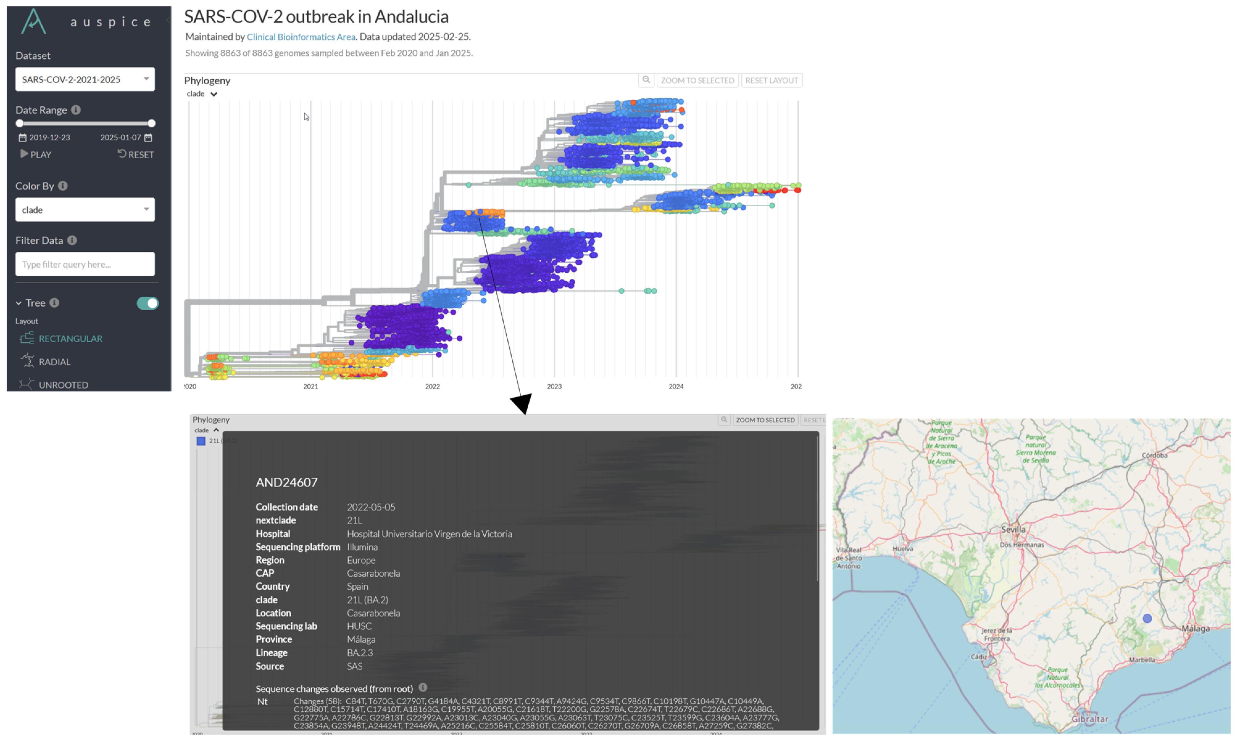Click the Date Range info icon
1236x738 pixels.
tap(76, 110)
